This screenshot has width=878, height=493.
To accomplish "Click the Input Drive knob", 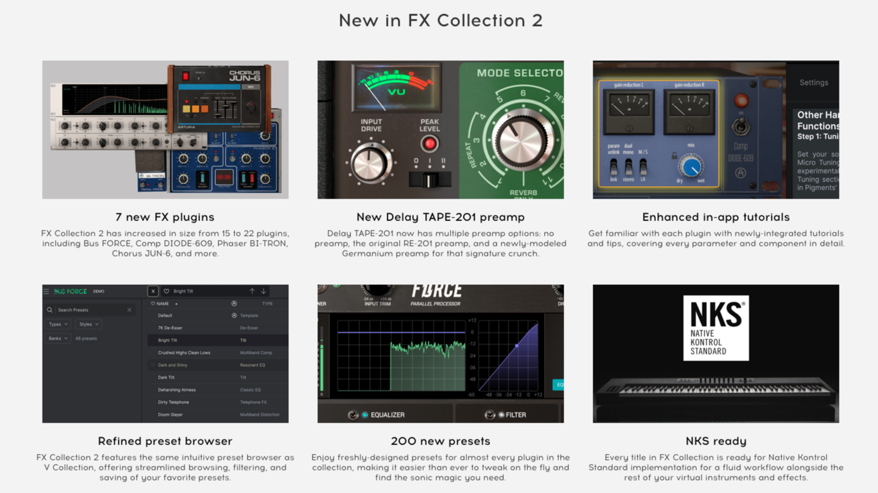I will pyautogui.click(x=371, y=163).
